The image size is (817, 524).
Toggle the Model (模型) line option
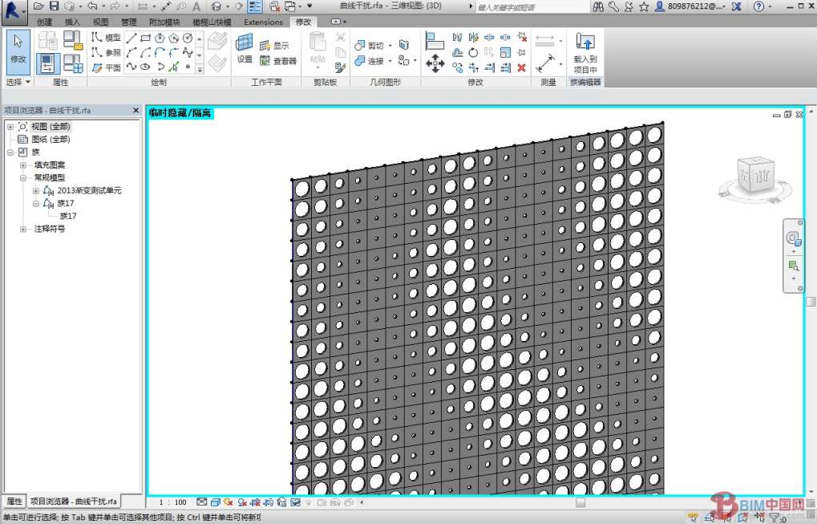pyautogui.click(x=106, y=38)
